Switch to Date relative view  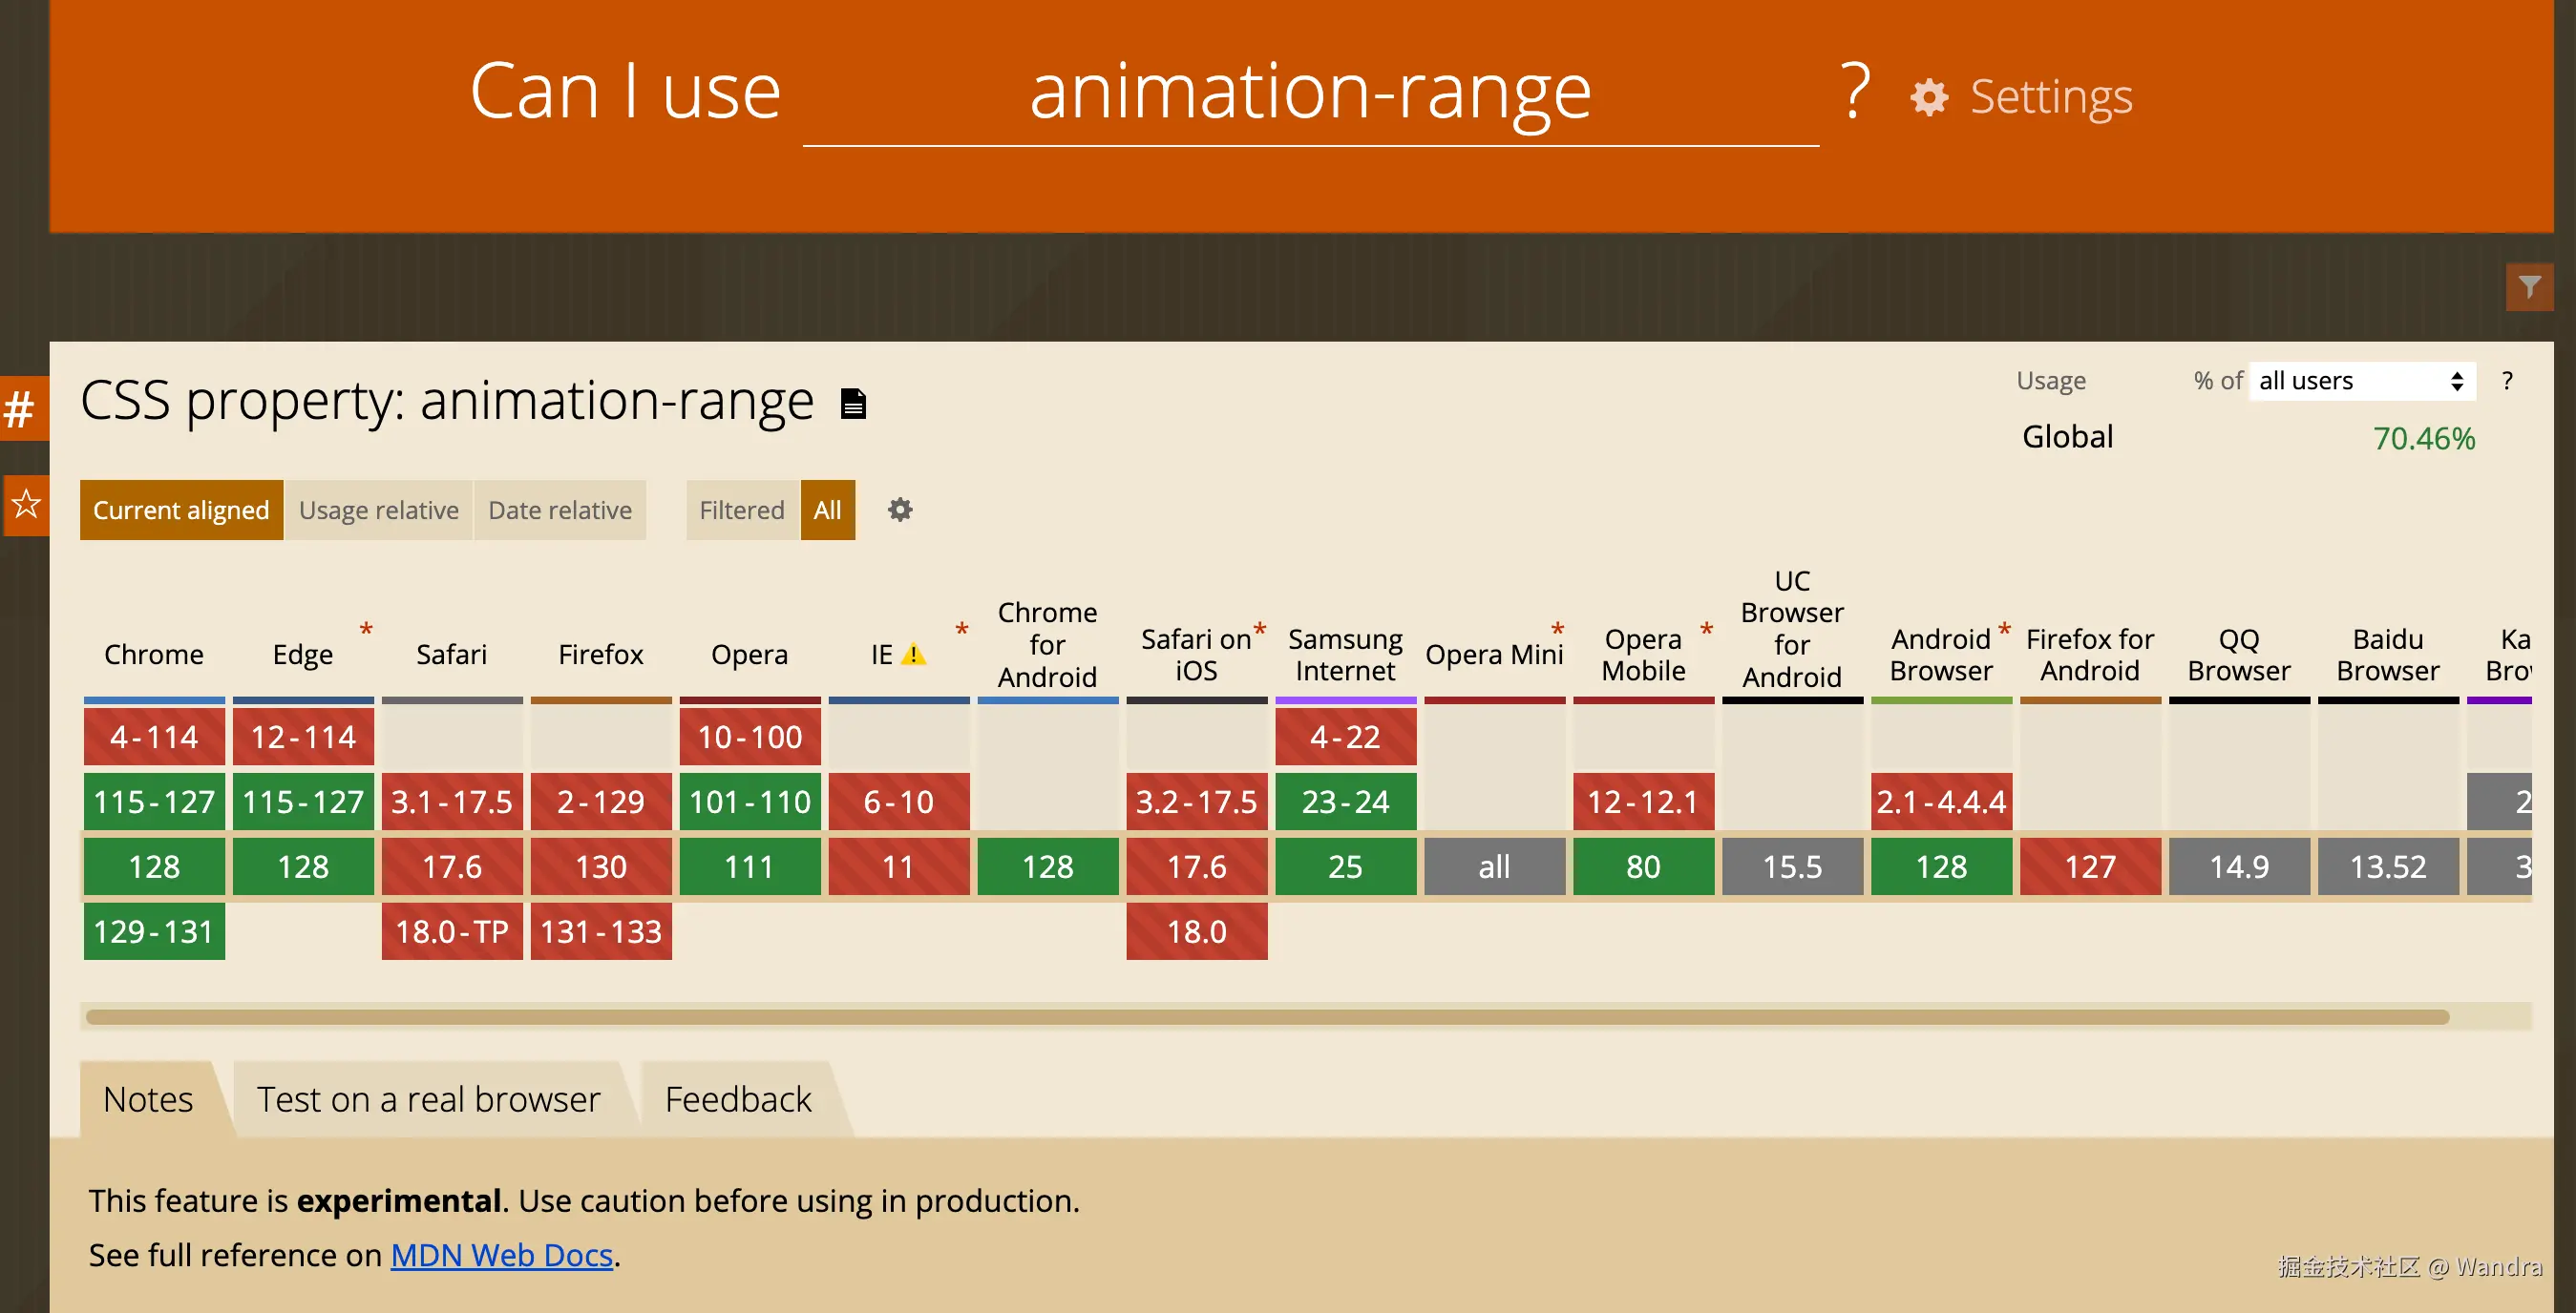tap(559, 510)
